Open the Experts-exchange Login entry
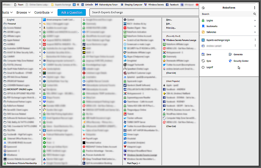Image resolution: width=261 pixels, height=168 pixels. click(x=218, y=40)
